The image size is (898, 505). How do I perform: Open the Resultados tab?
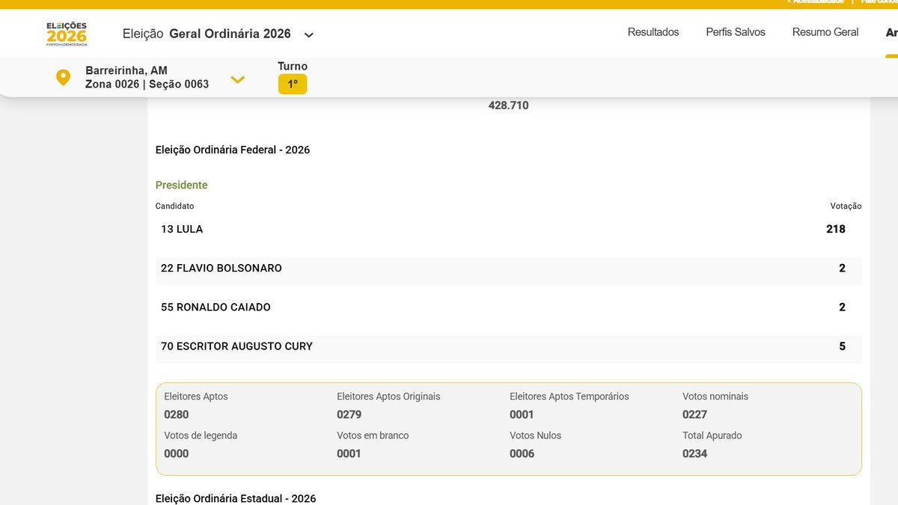point(653,32)
